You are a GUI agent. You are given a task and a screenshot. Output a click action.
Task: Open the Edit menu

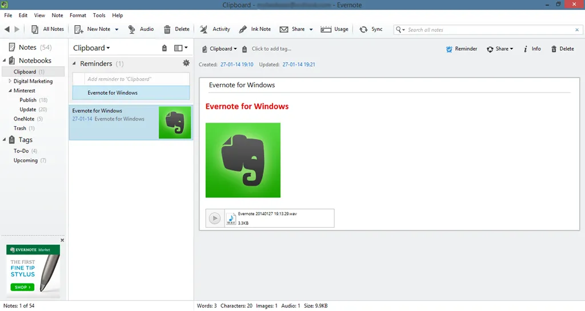23,15
